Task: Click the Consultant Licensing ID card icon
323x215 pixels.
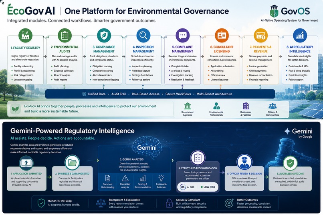Action: click(222, 35)
